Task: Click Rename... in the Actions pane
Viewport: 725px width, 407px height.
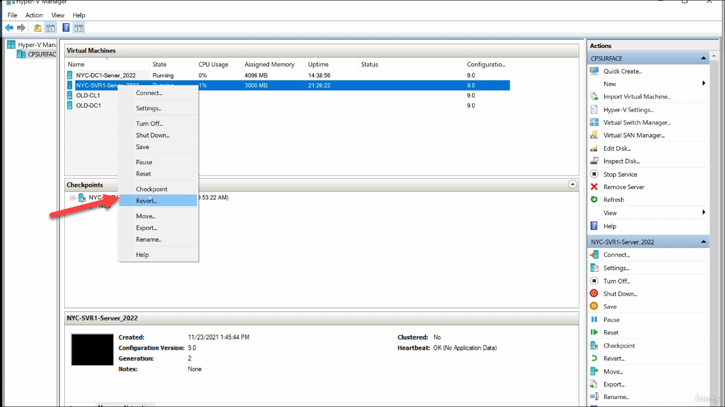Action: coord(616,397)
